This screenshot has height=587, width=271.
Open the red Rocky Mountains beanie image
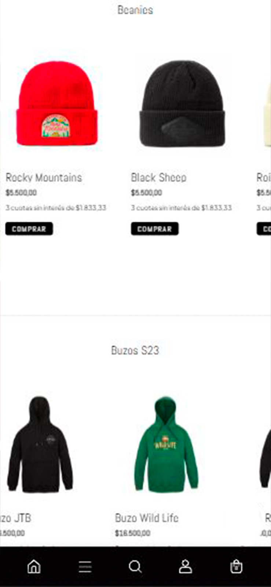click(57, 104)
